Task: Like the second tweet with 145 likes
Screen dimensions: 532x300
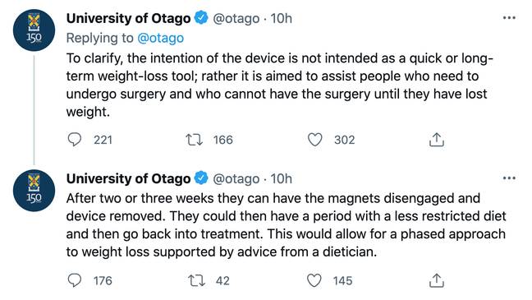Action: coord(314,280)
